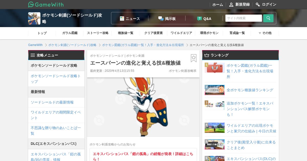Open ワイルドエリアの期間限定イベント sidebar link
The width and height of the screenshot is (307, 161).
(x=56, y=115)
